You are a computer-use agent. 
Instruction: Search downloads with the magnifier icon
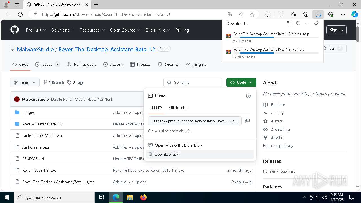(x=298, y=23)
